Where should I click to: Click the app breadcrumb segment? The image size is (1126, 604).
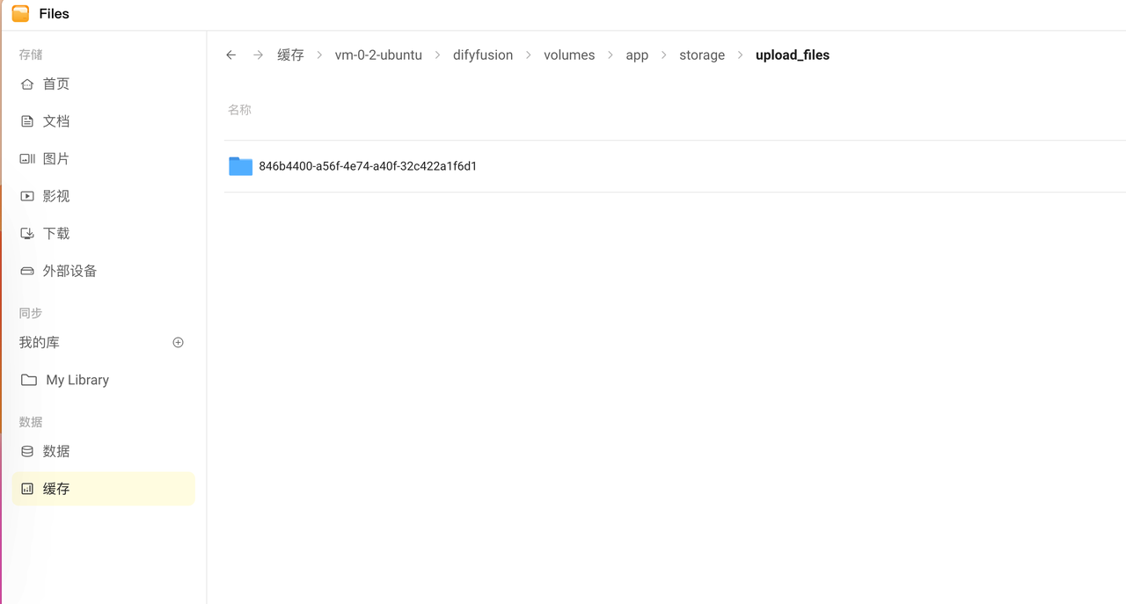click(x=637, y=55)
